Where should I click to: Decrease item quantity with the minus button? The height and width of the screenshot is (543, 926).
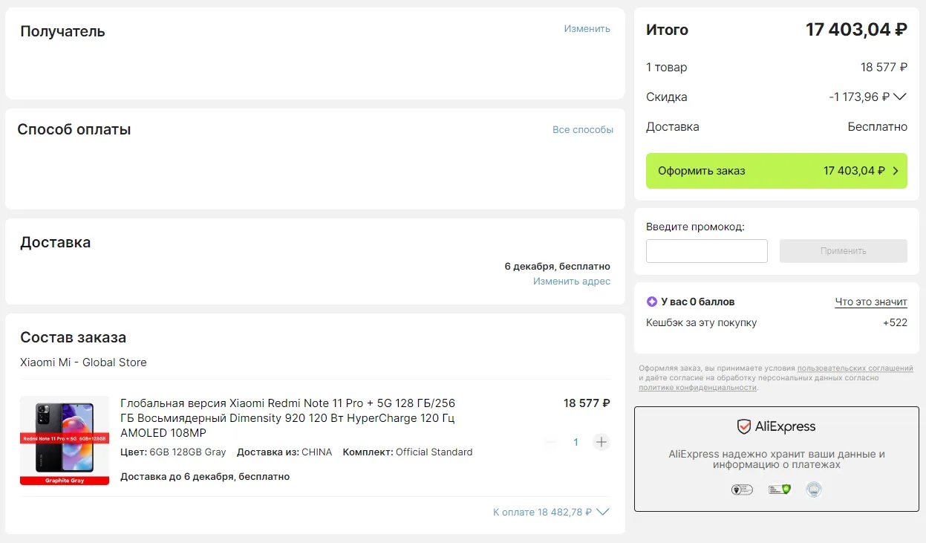coord(550,442)
